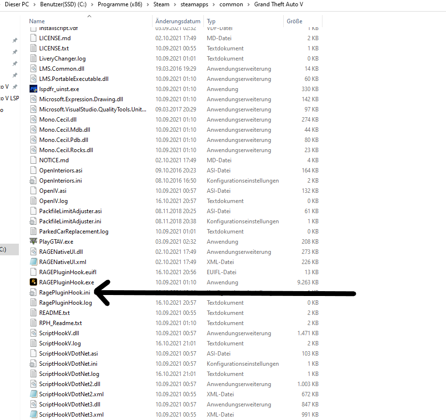Select RPH_Readme.txt file name

coord(61,323)
